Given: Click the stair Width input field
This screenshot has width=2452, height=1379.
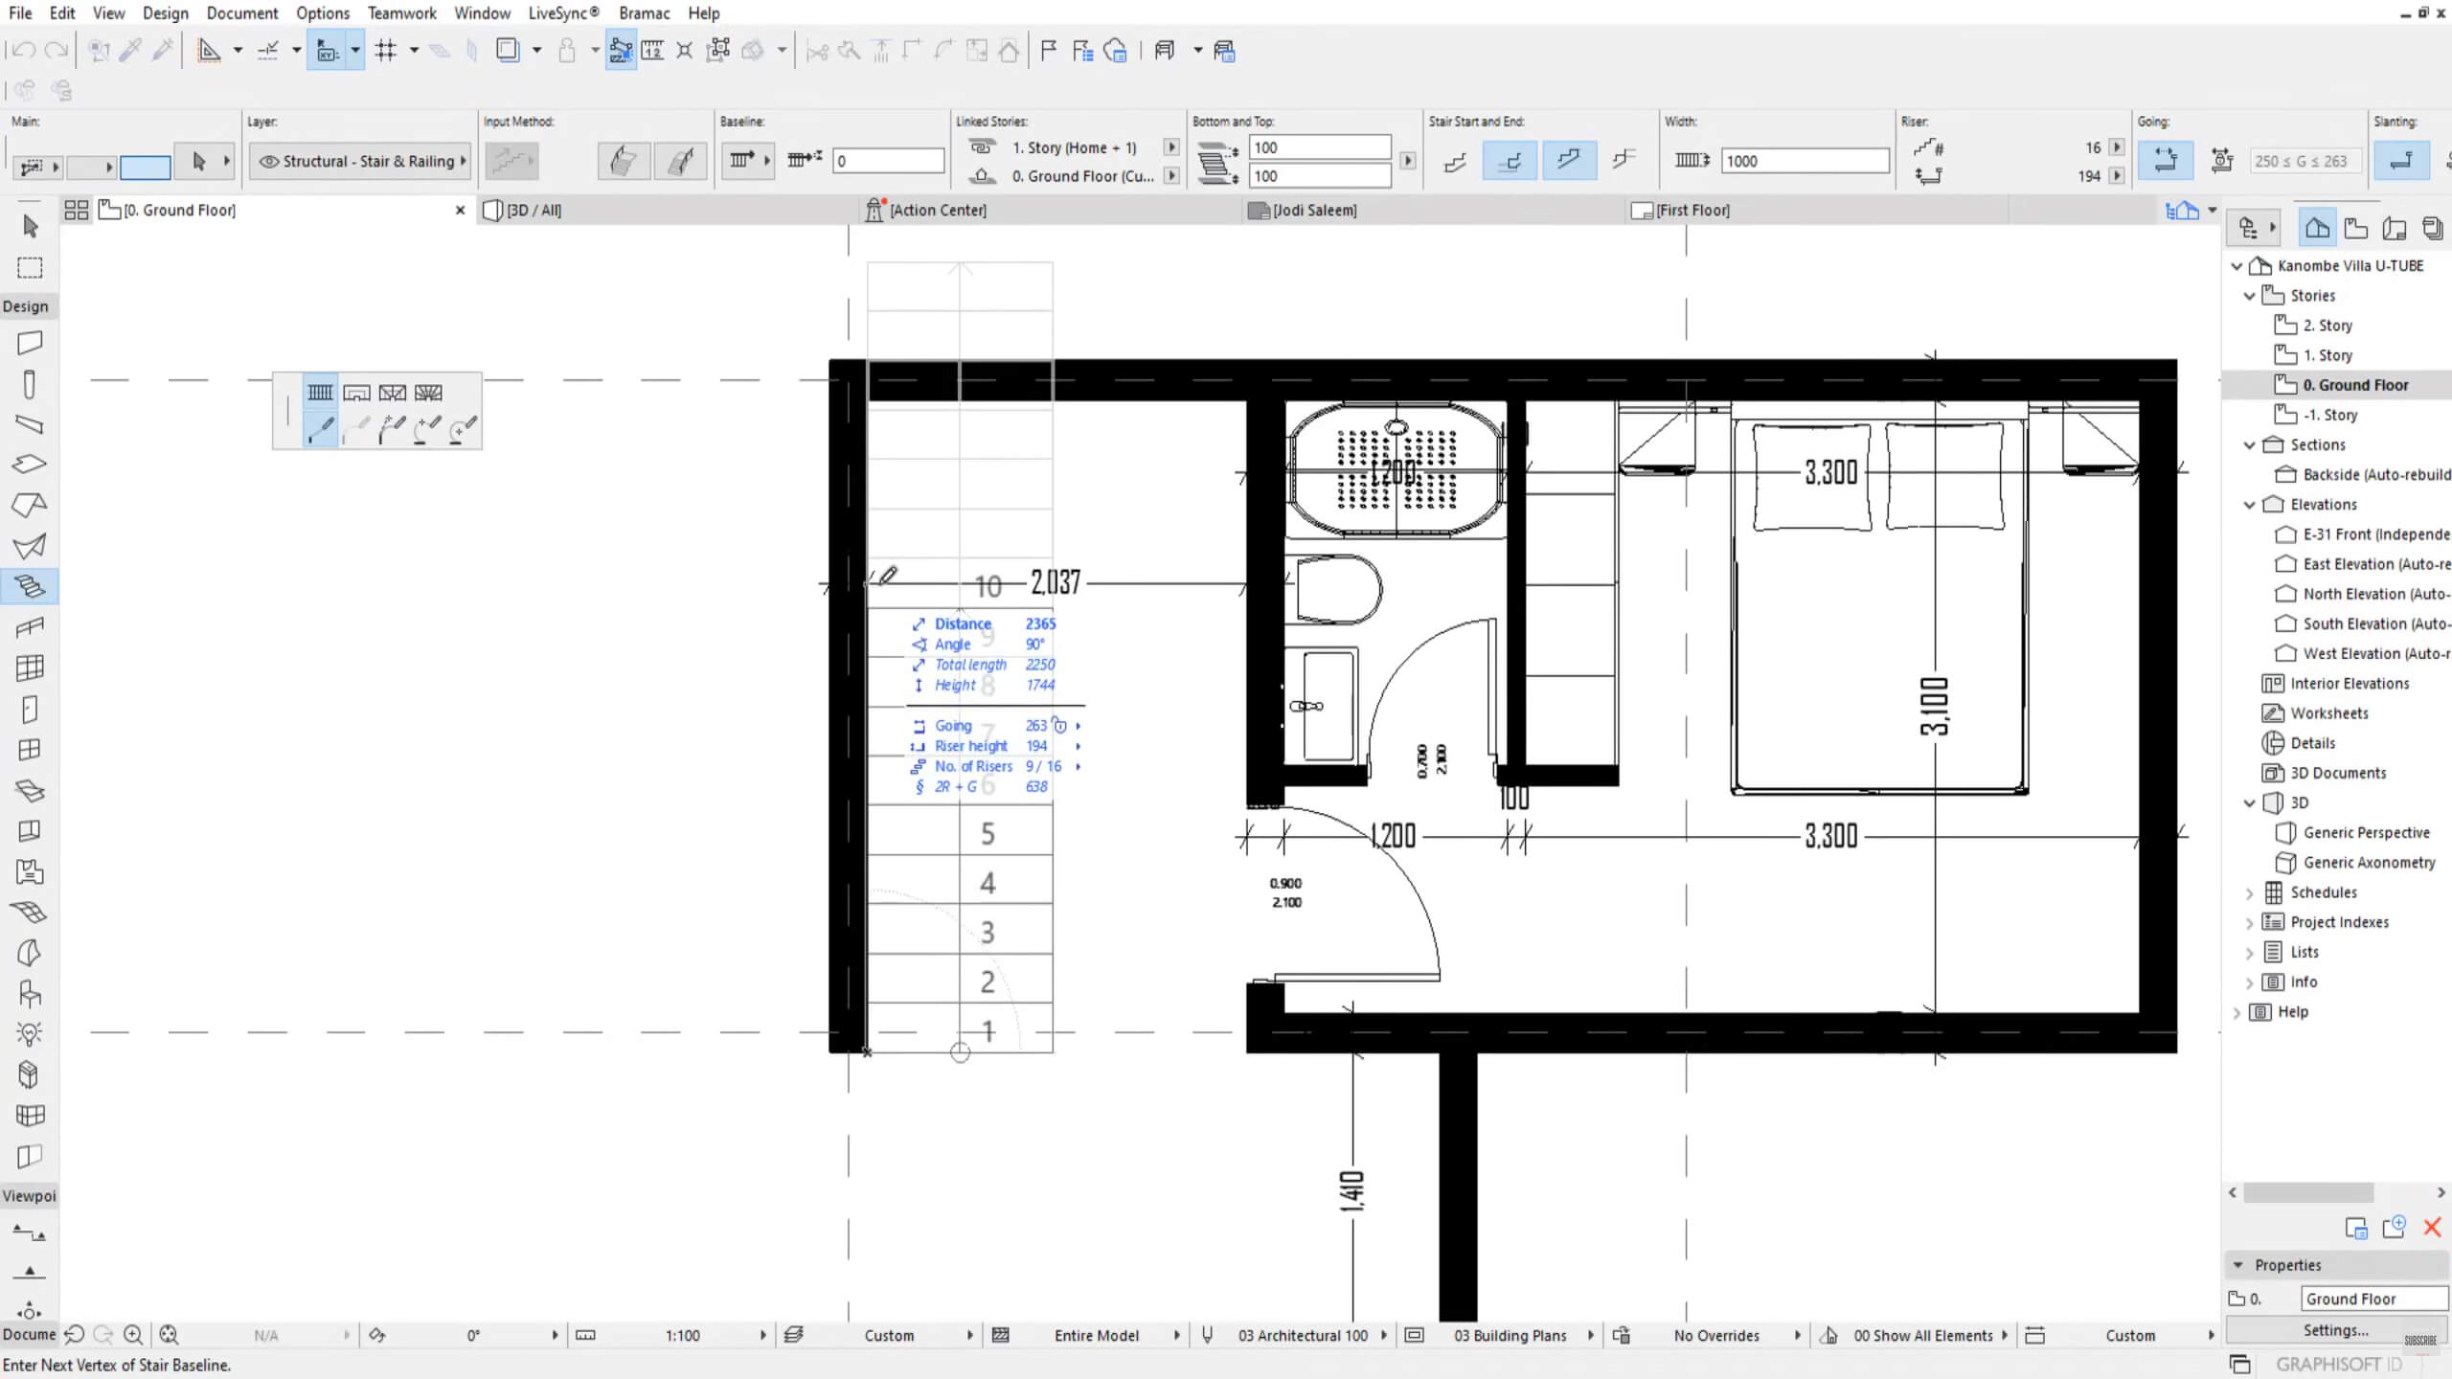Looking at the screenshot, I should pyautogui.click(x=1805, y=161).
